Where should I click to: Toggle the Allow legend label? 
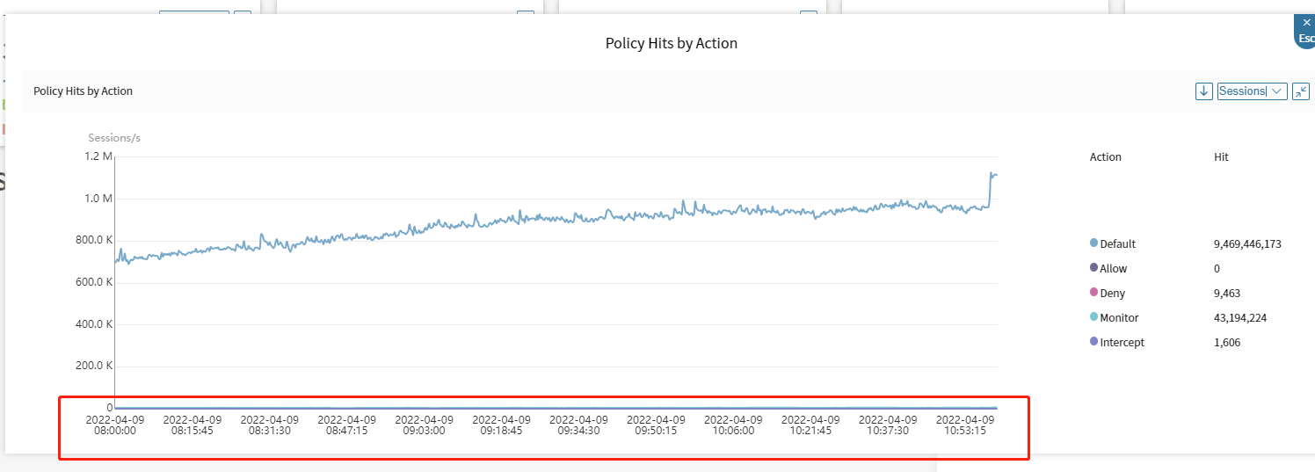click(1113, 269)
